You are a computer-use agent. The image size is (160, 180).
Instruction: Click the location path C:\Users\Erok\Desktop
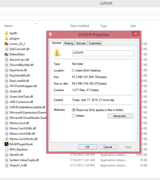click(86, 70)
